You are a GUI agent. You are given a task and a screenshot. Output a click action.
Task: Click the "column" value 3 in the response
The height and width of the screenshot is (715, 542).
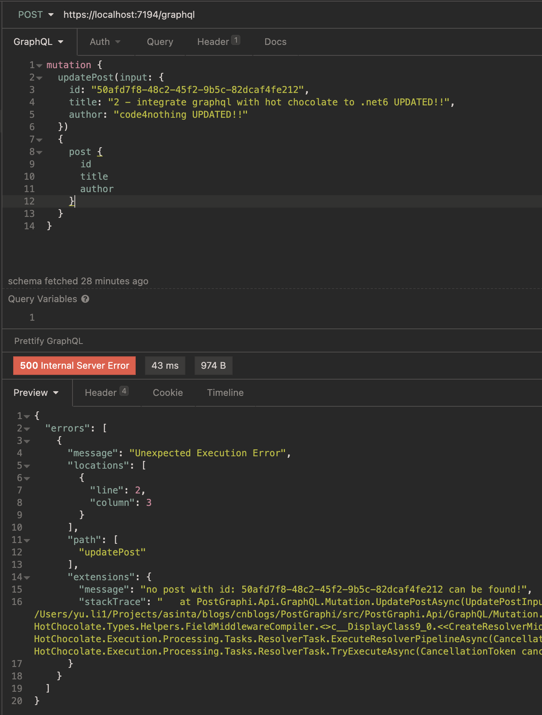coord(149,503)
